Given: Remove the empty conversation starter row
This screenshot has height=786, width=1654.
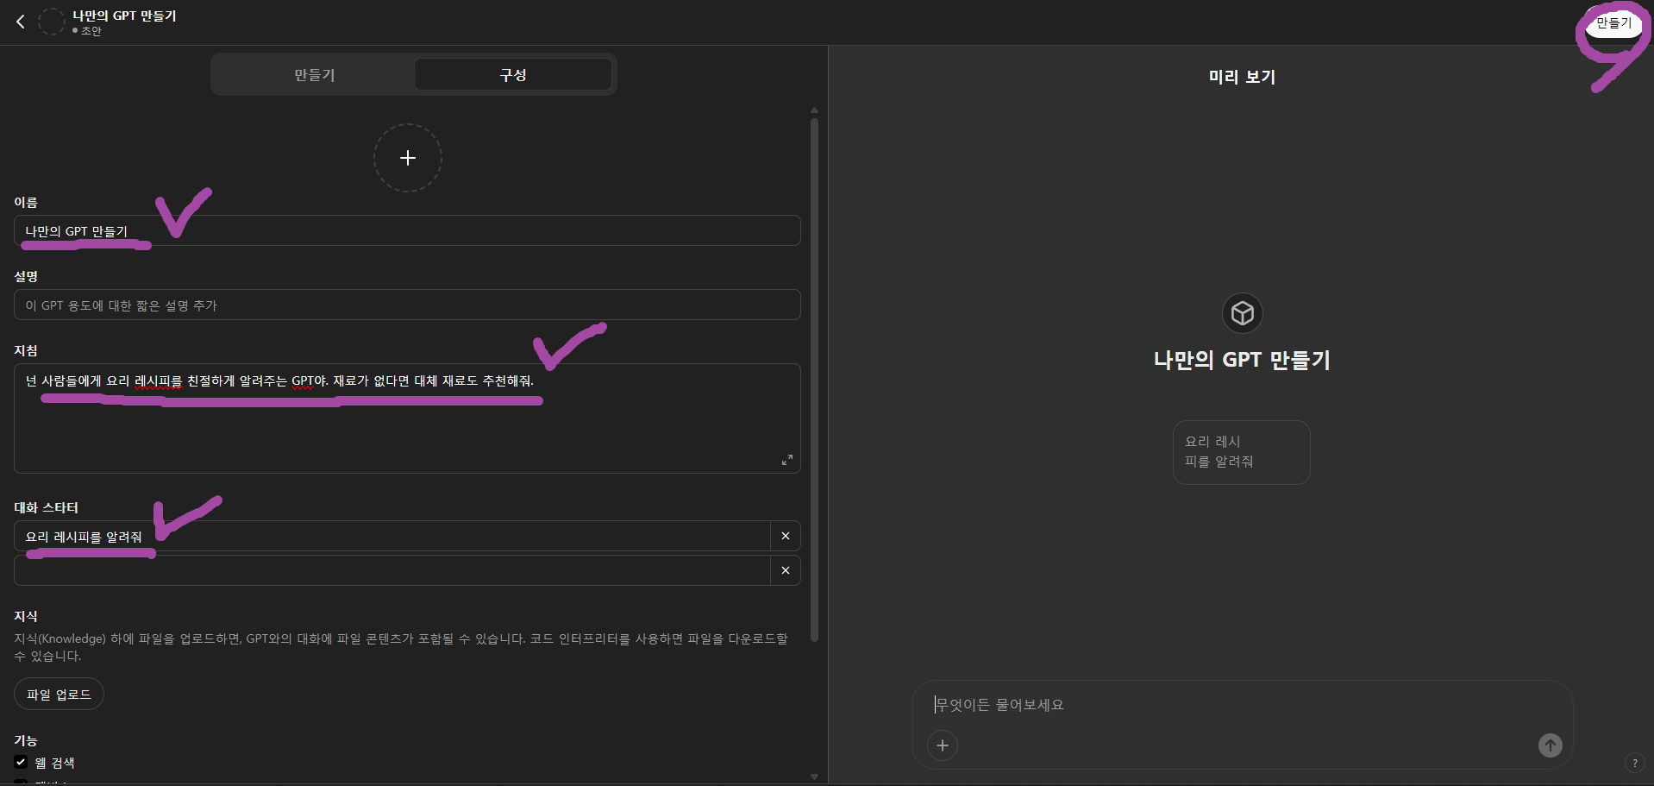Looking at the screenshot, I should [786, 570].
